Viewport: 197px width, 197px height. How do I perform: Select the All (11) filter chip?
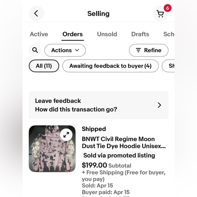(x=44, y=66)
